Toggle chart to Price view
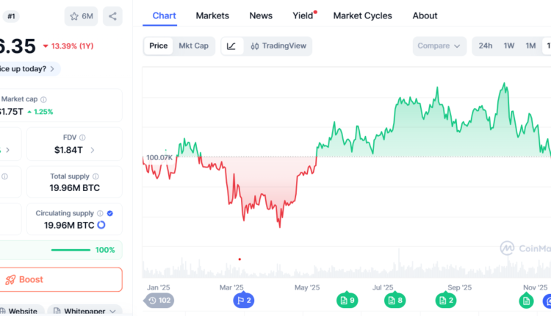The width and height of the screenshot is (551, 316). (x=158, y=46)
